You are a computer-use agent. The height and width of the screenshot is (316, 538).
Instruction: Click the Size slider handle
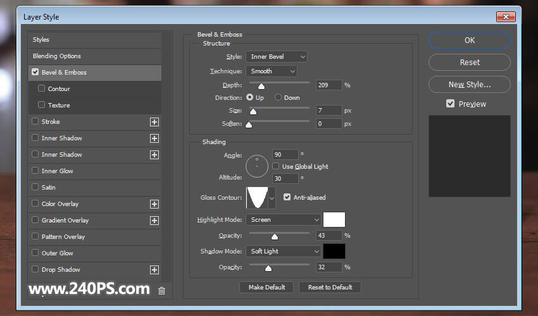pyautogui.click(x=253, y=111)
